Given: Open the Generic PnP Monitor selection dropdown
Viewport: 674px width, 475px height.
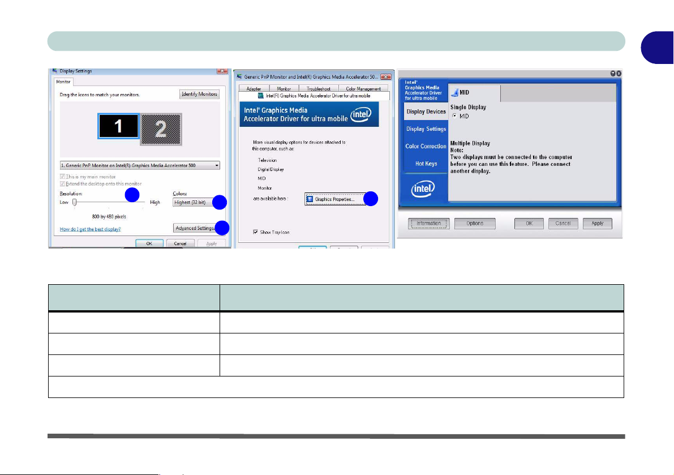Looking at the screenshot, I should tap(140, 165).
